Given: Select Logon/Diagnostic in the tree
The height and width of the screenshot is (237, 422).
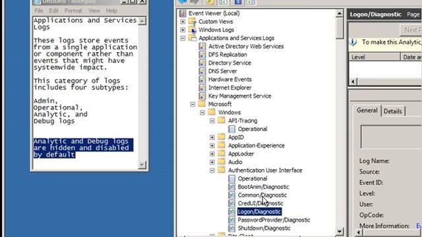Looking at the screenshot, I should (x=259, y=212).
